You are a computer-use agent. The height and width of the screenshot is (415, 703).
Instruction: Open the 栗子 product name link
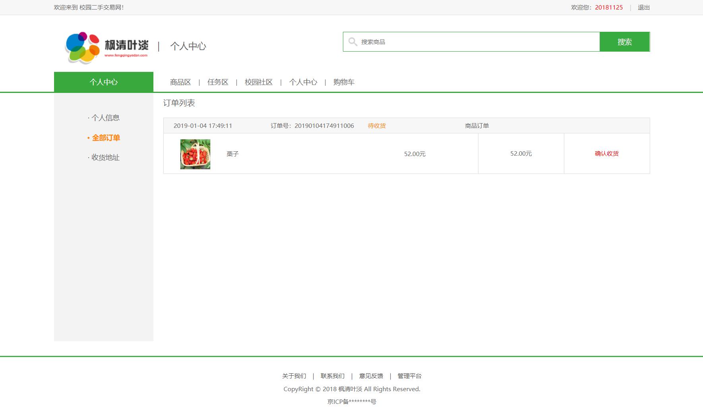(x=232, y=154)
